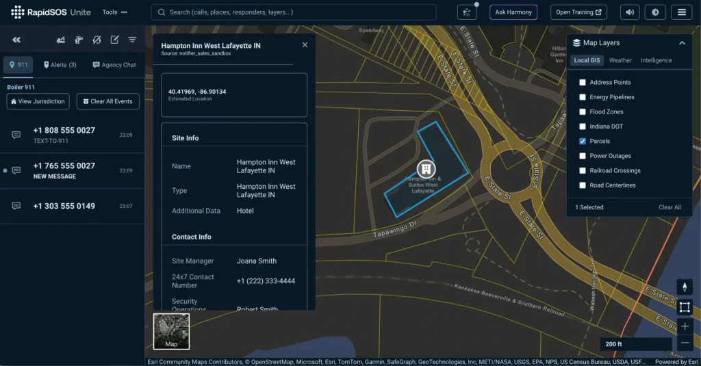Click the RapidSOS Unite logo
Screen dimensions: 701x366
coord(51,12)
